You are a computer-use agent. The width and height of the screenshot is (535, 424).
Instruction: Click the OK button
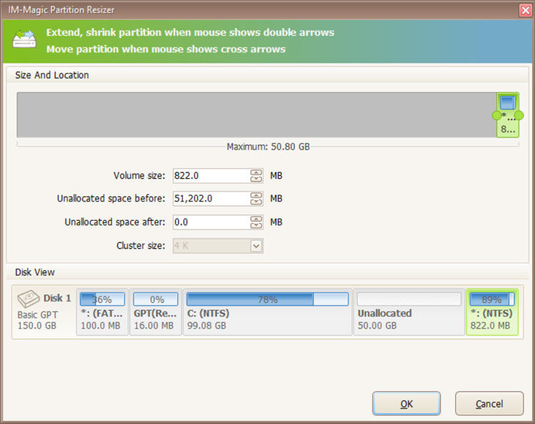pyautogui.click(x=407, y=403)
